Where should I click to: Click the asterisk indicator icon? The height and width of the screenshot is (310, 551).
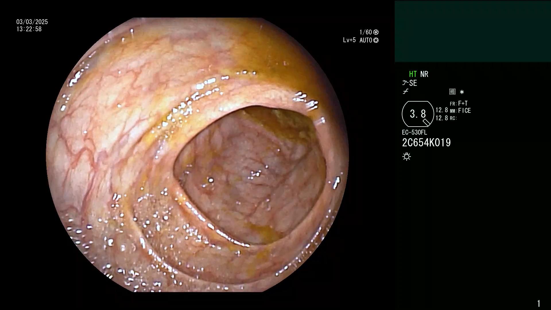click(x=462, y=92)
